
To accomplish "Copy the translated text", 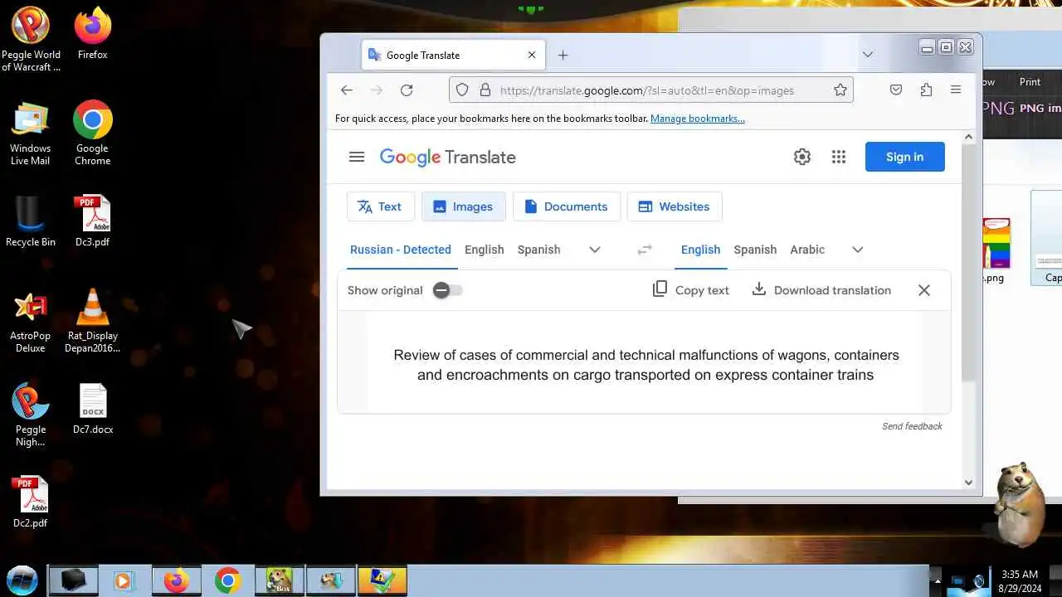I will click(x=690, y=290).
